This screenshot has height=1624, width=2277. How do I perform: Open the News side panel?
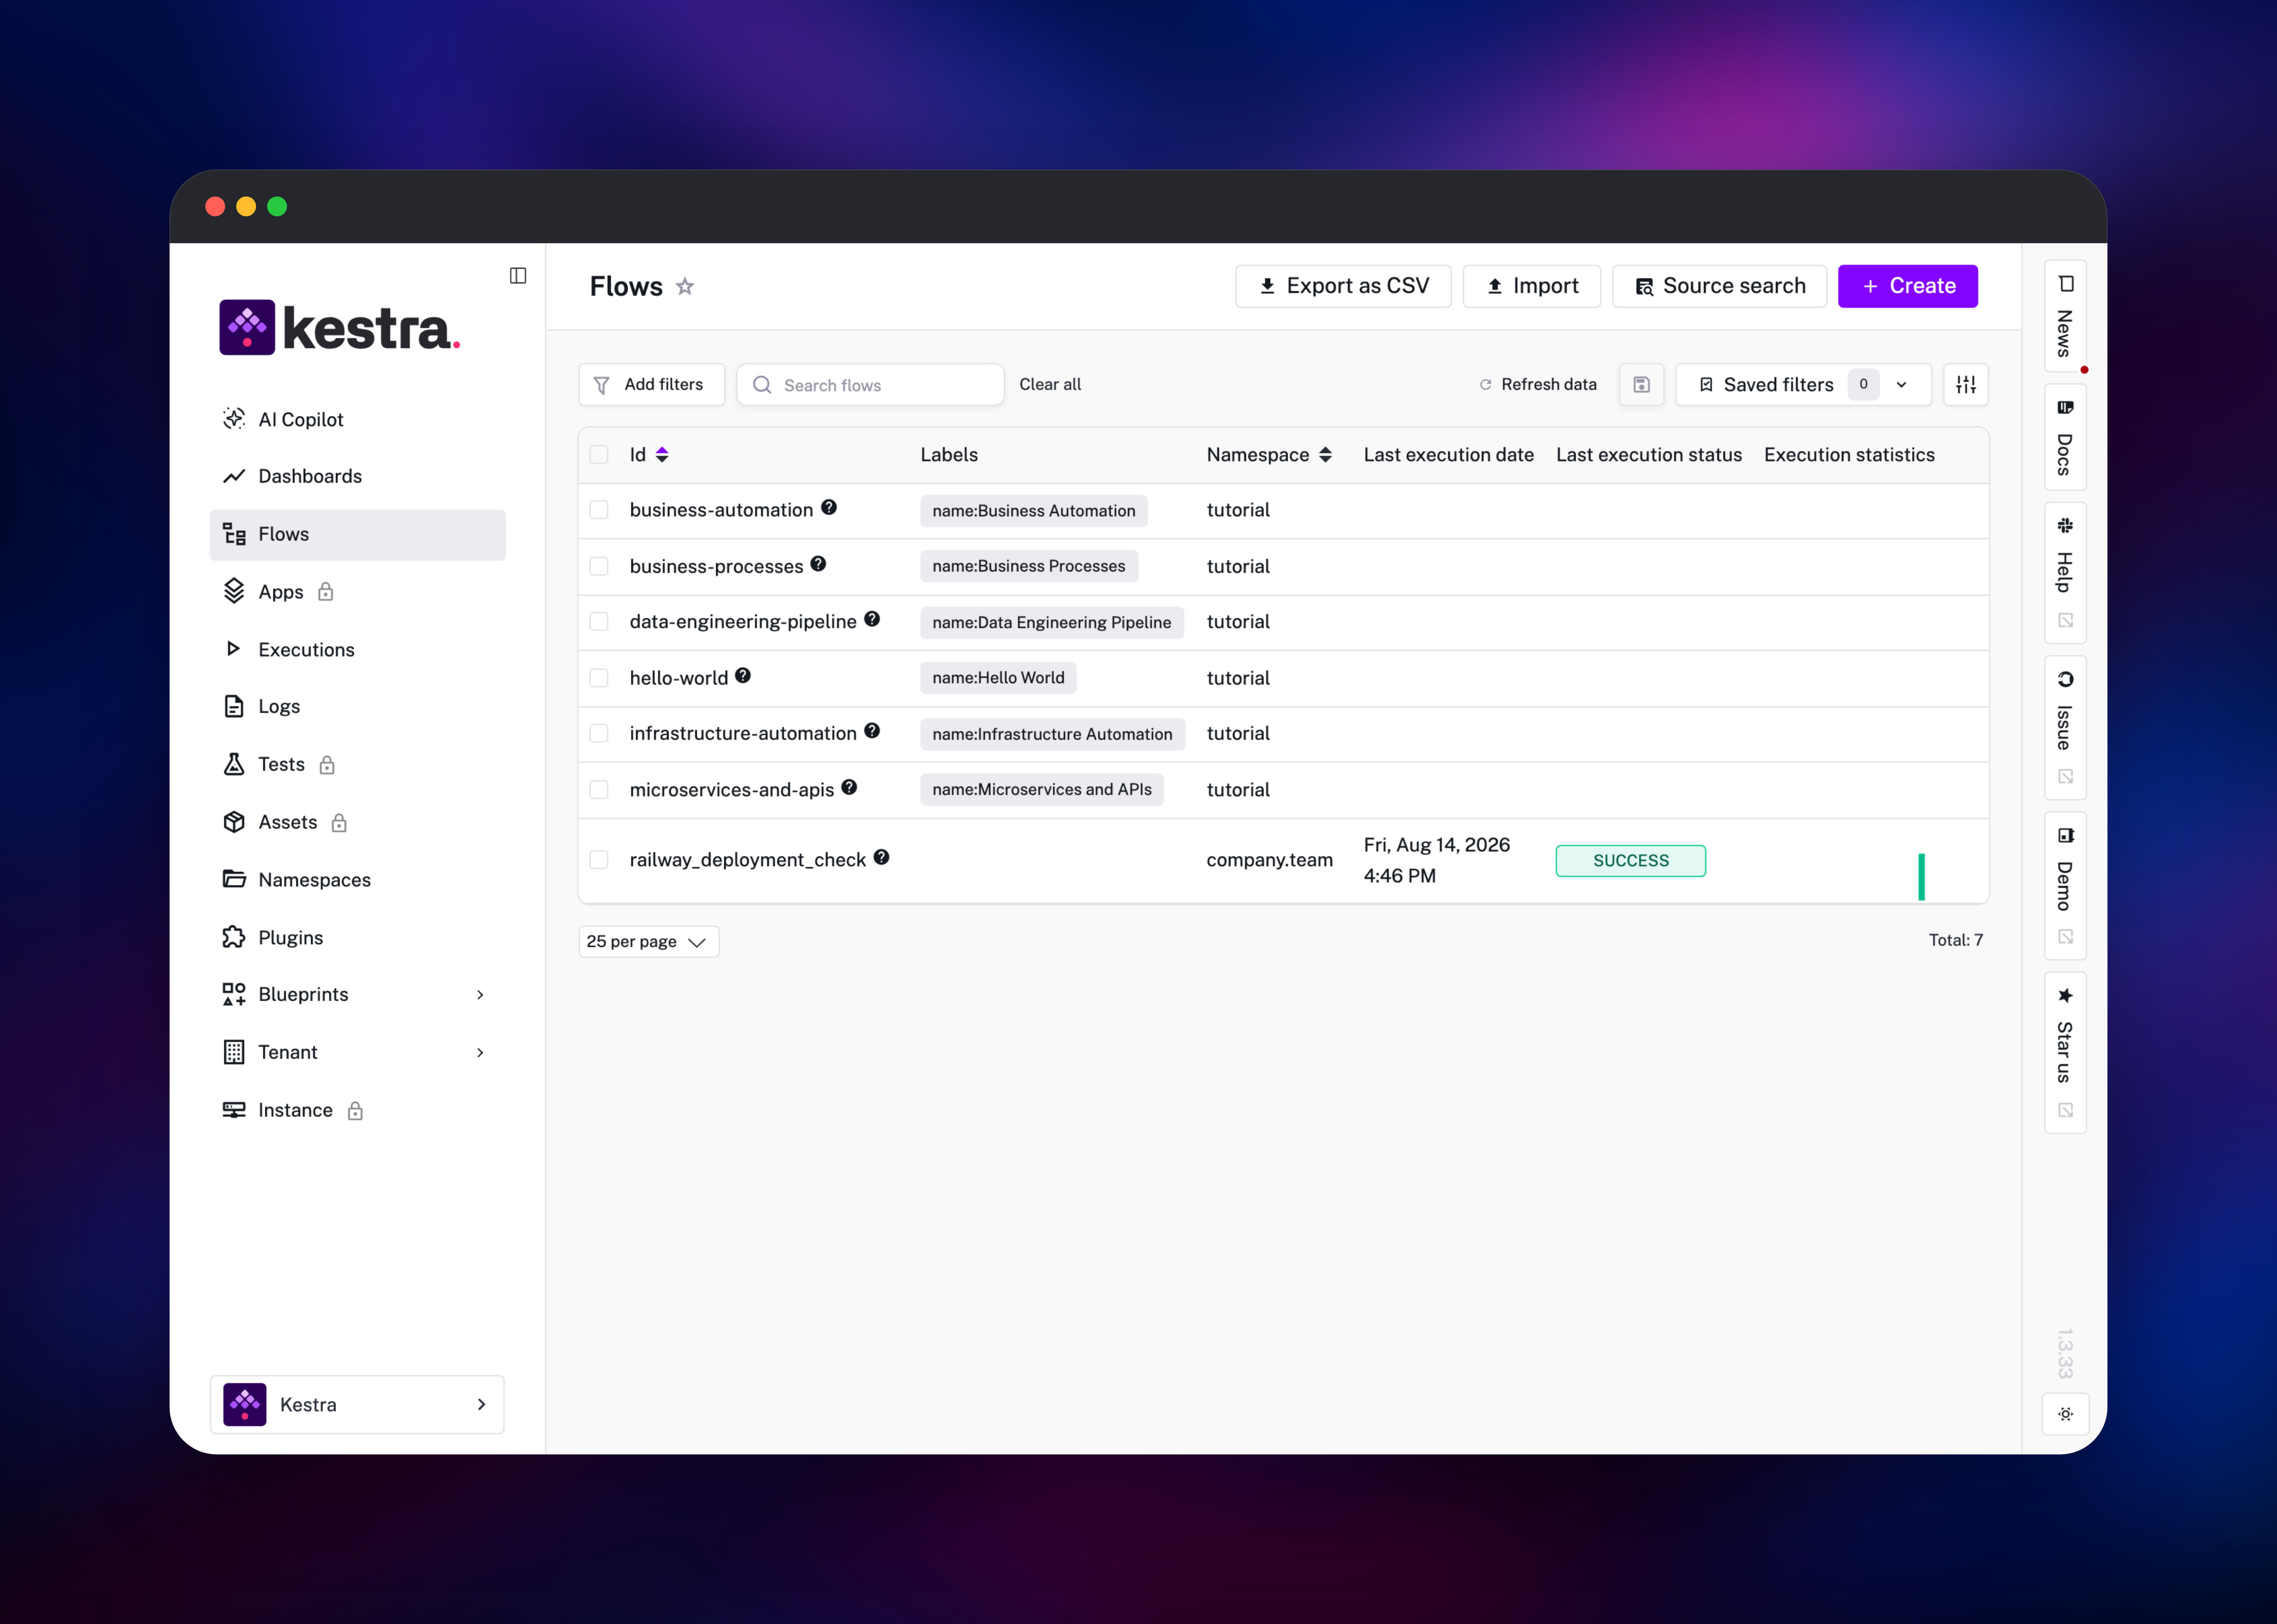[2065, 316]
